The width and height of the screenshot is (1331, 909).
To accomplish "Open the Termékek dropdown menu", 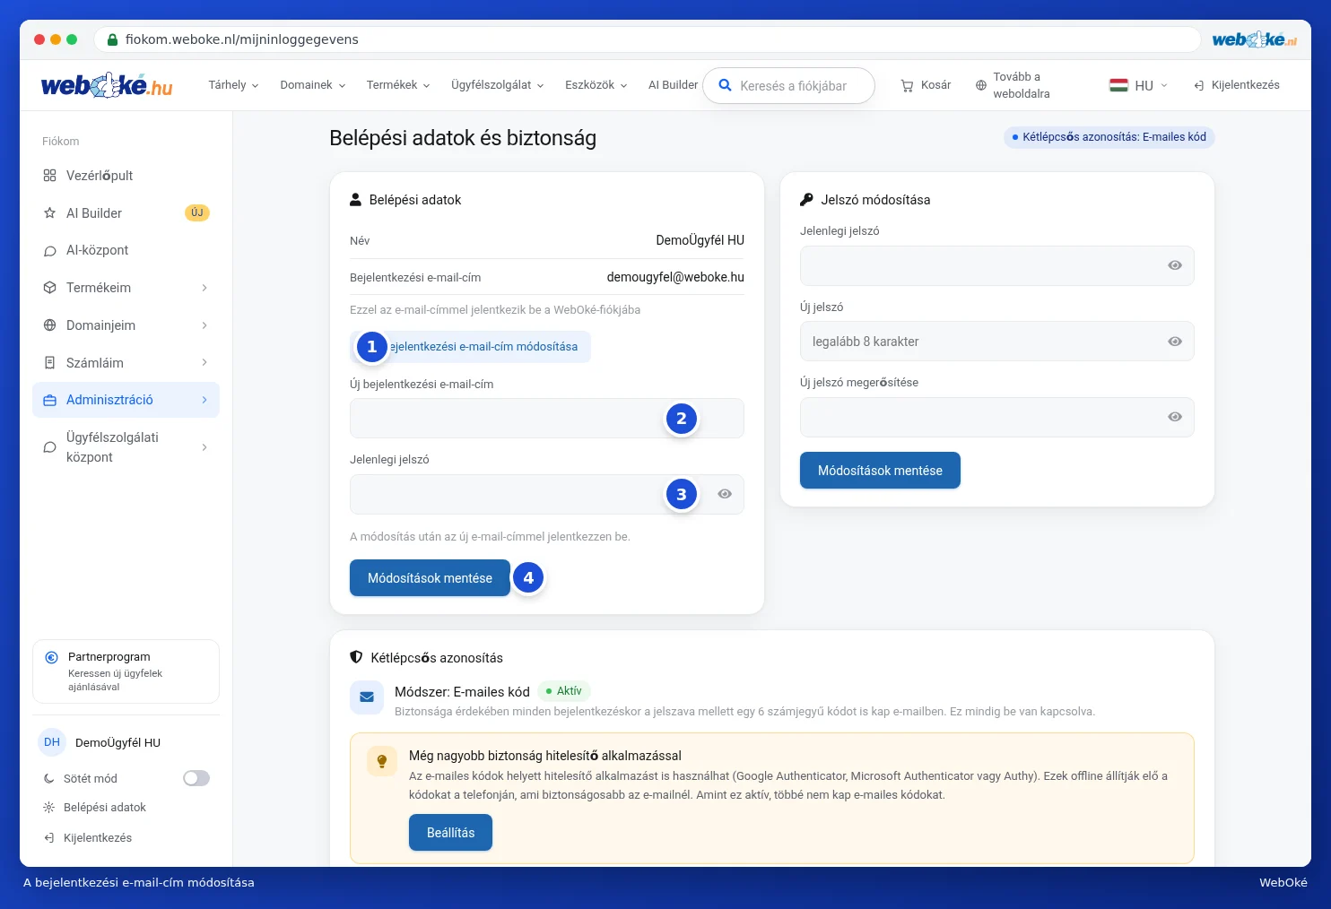I will point(398,85).
